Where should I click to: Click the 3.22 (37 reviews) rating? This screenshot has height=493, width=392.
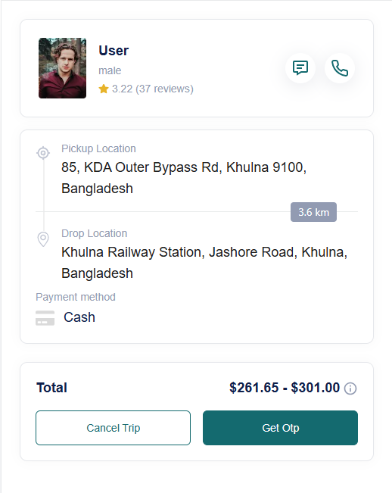point(153,89)
